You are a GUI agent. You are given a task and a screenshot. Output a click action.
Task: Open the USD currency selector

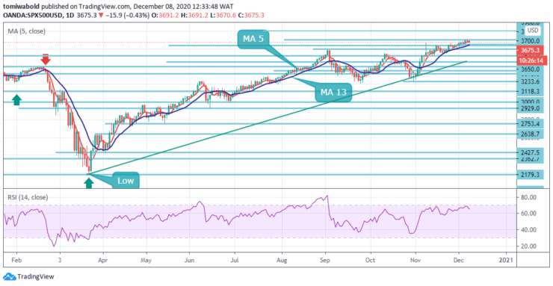(533, 31)
